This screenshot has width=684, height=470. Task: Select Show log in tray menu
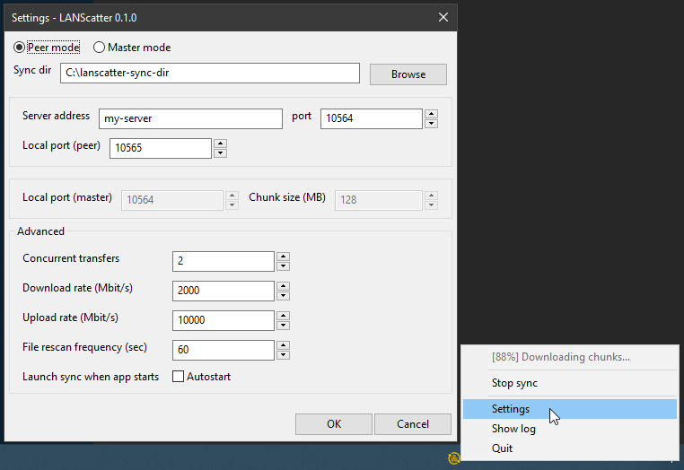coord(570,429)
